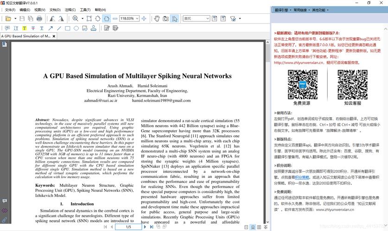Open a PDF file with folder icon
Screen dimensions: 388x231
point(8,18)
